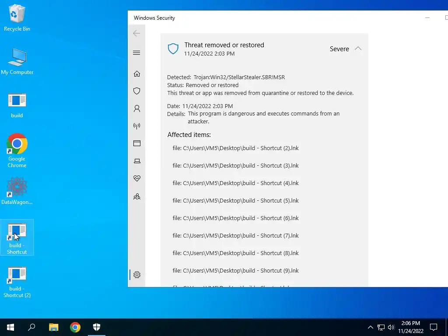Open the Windows Start menu
Image resolution: width=448 pixels, height=336 pixels.
10,327
